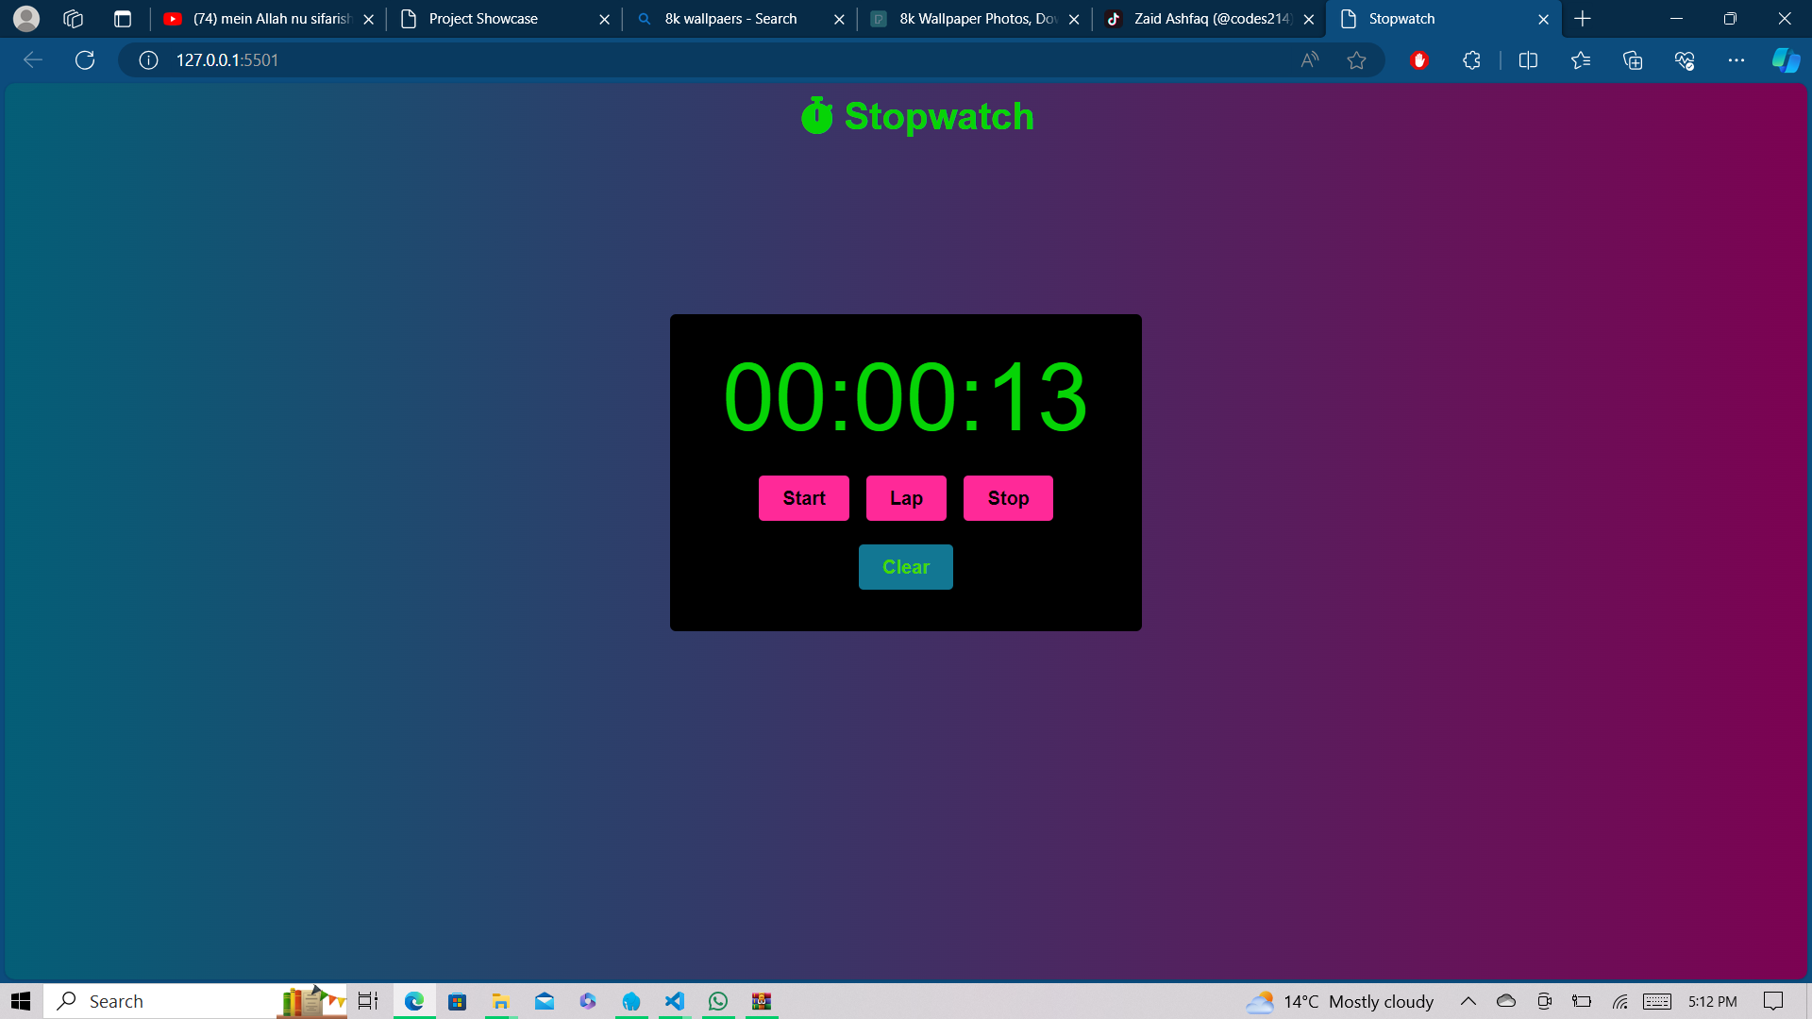The height and width of the screenshot is (1019, 1812).
Task: Switch to Project Showcase tab
Action: (483, 19)
